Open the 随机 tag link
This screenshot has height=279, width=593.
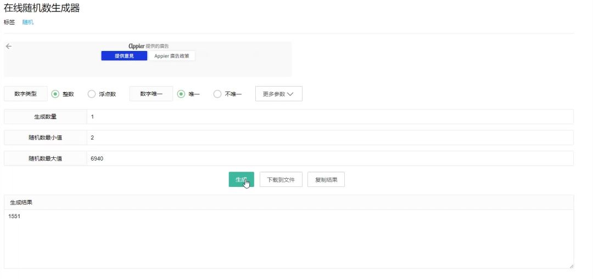click(27, 22)
